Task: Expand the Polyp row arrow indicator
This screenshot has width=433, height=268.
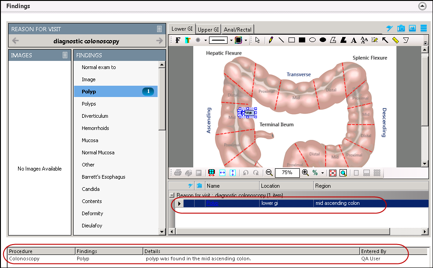Action: click(x=179, y=203)
